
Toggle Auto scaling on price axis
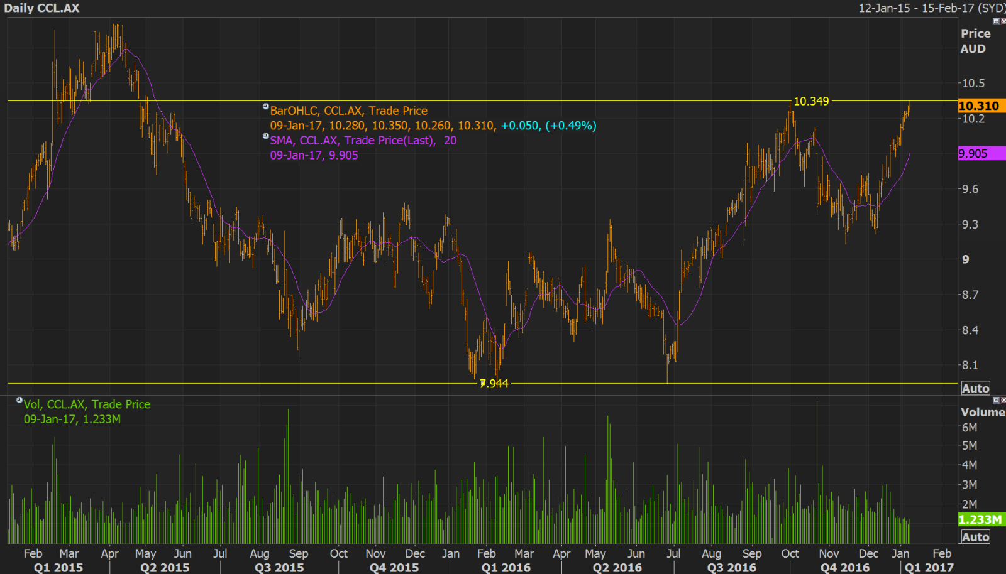click(976, 388)
